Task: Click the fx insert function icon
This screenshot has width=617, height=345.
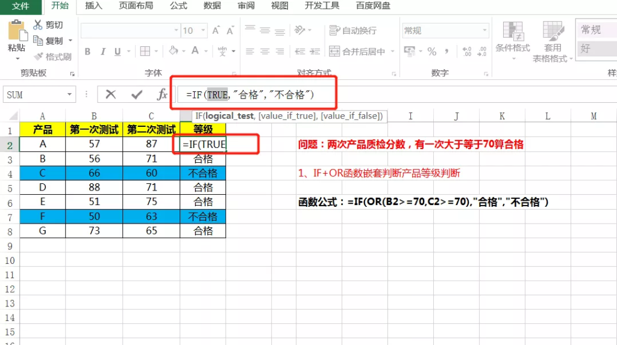Action: tap(161, 94)
